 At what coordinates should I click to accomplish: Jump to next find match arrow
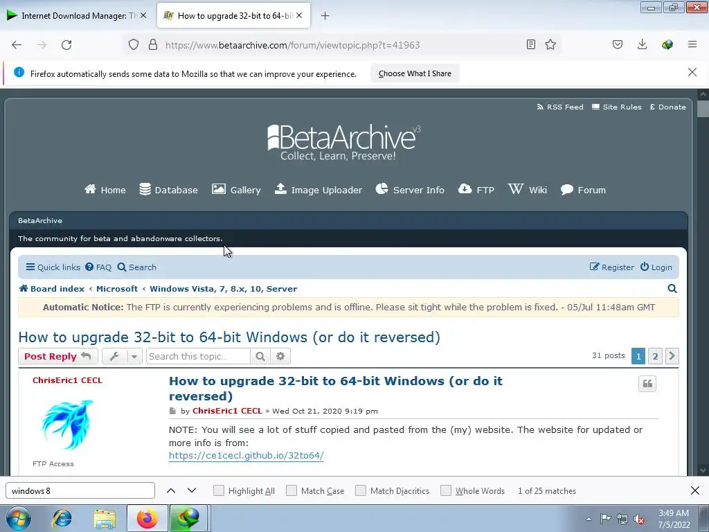click(x=192, y=491)
